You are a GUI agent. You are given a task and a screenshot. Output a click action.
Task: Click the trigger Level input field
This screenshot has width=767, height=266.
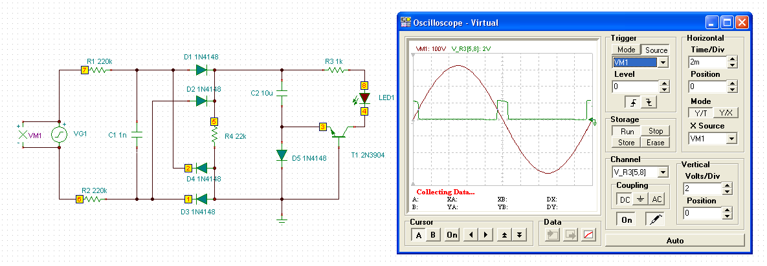coord(636,87)
